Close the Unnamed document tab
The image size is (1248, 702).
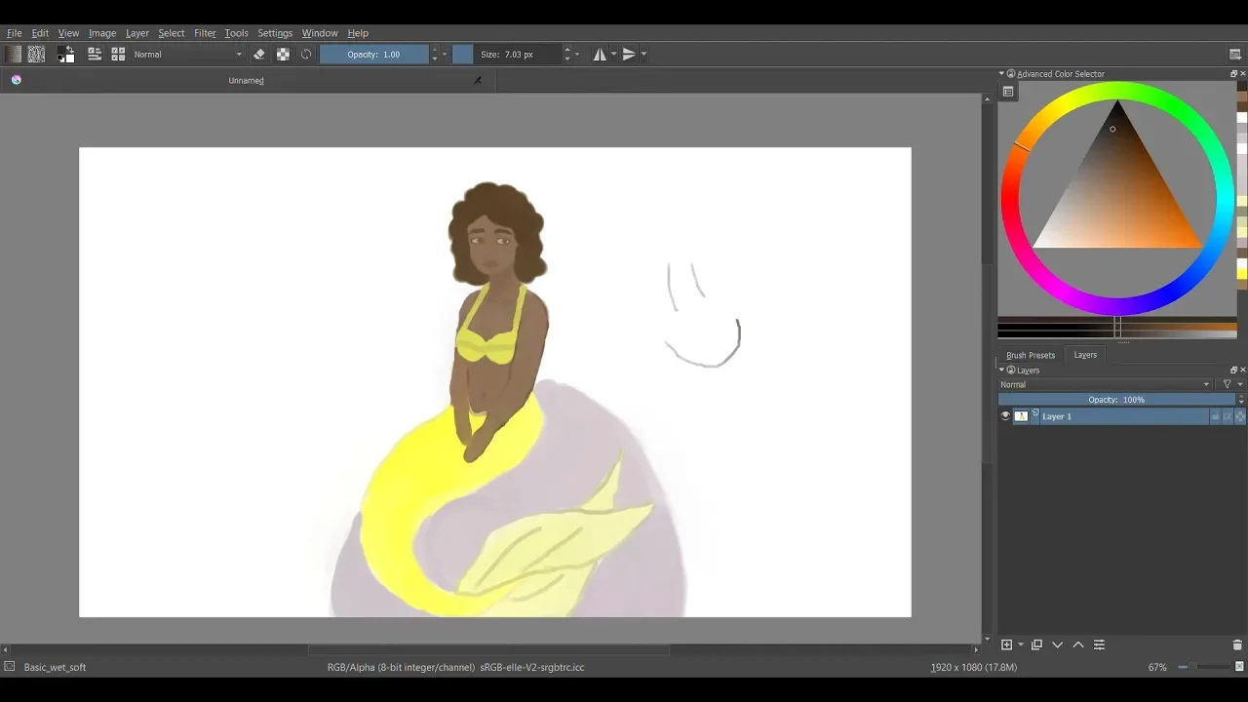pos(478,81)
